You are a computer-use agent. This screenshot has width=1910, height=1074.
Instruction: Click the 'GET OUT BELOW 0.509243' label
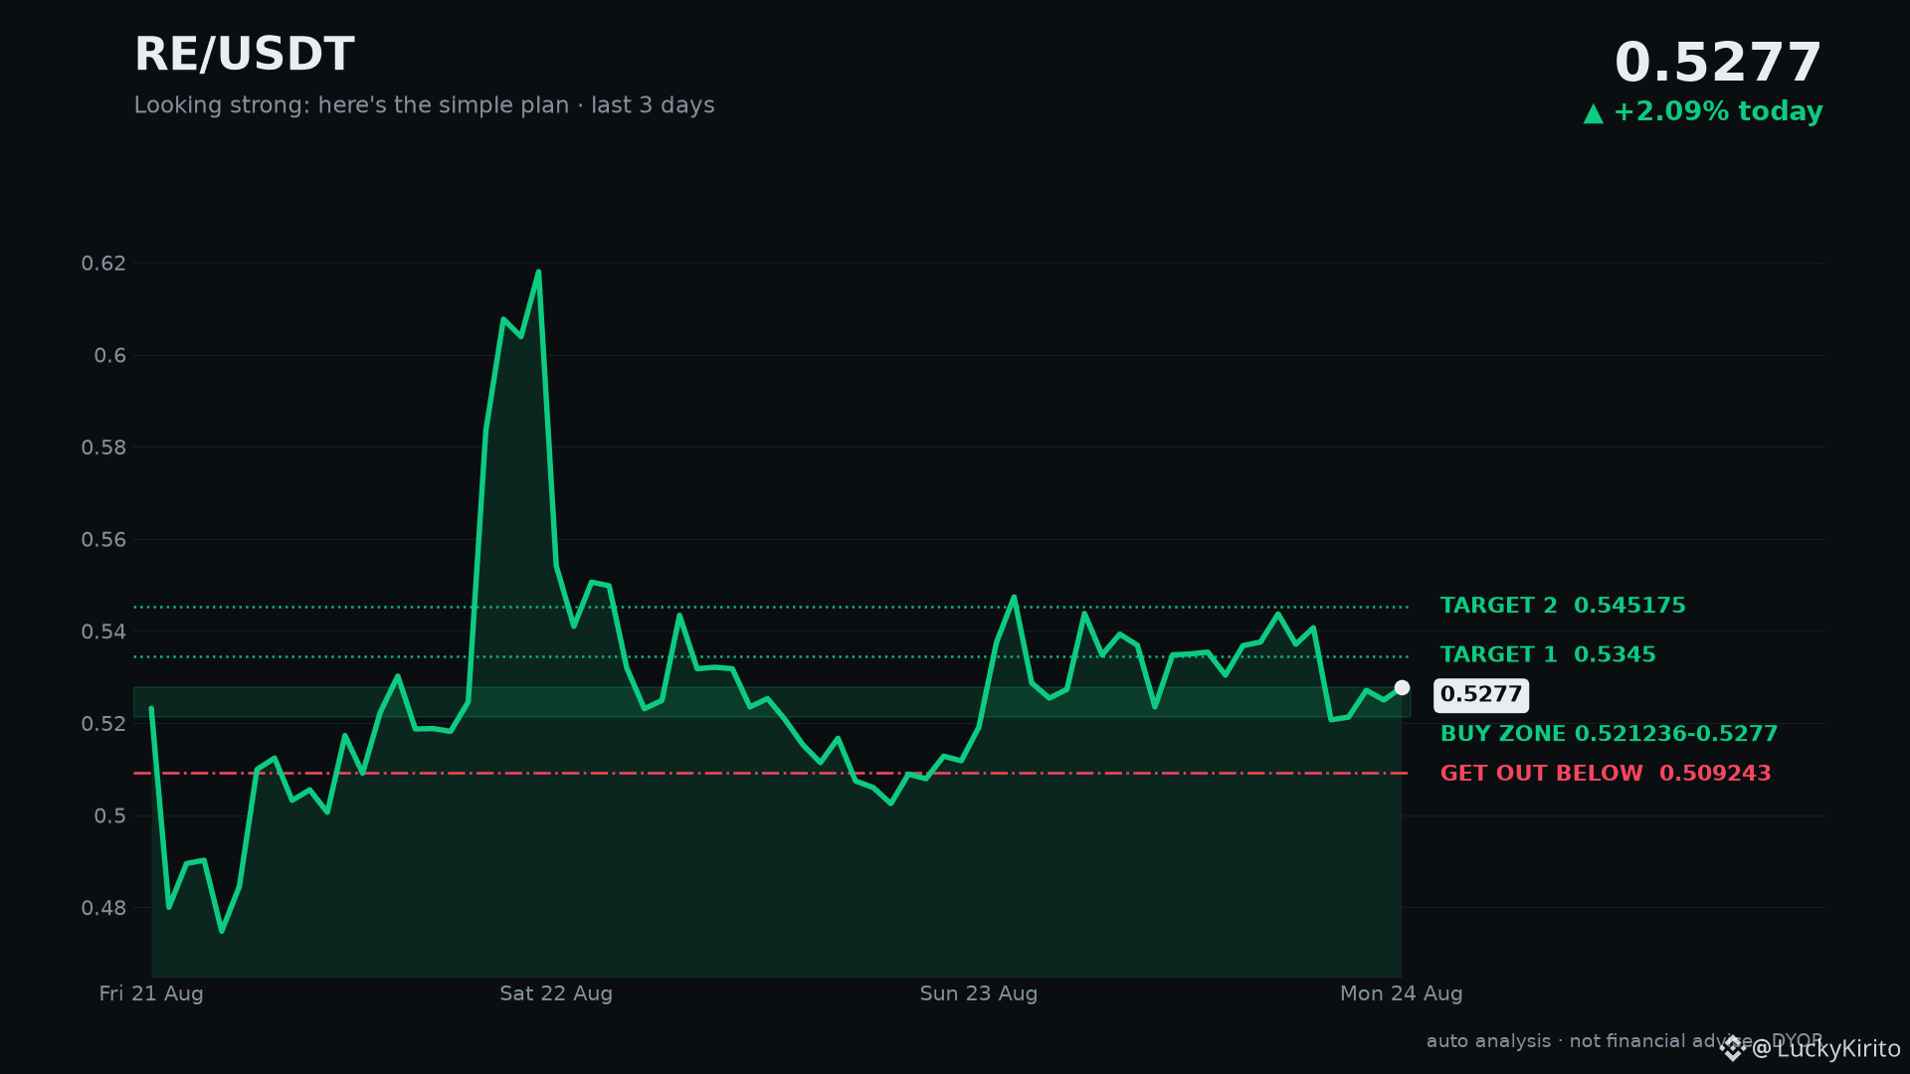[x=1606, y=774]
